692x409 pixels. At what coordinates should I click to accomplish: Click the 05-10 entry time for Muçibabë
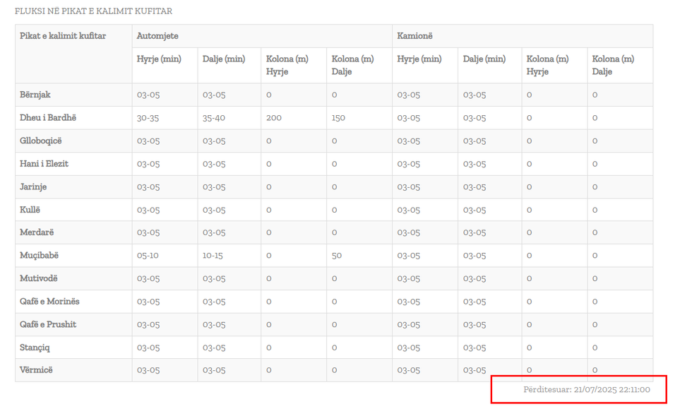[x=148, y=256]
